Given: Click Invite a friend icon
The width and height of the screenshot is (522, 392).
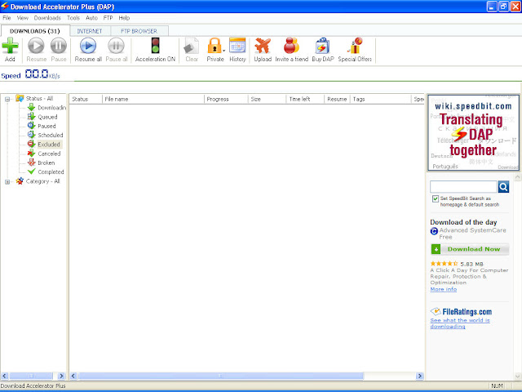Looking at the screenshot, I should (291, 46).
